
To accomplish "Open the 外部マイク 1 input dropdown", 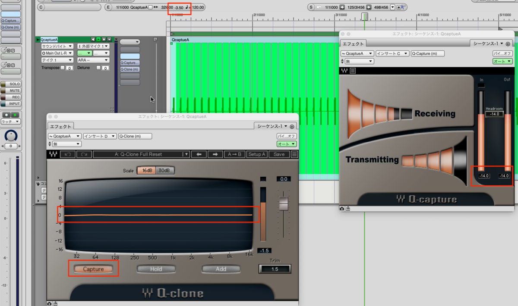I will coord(93,46).
